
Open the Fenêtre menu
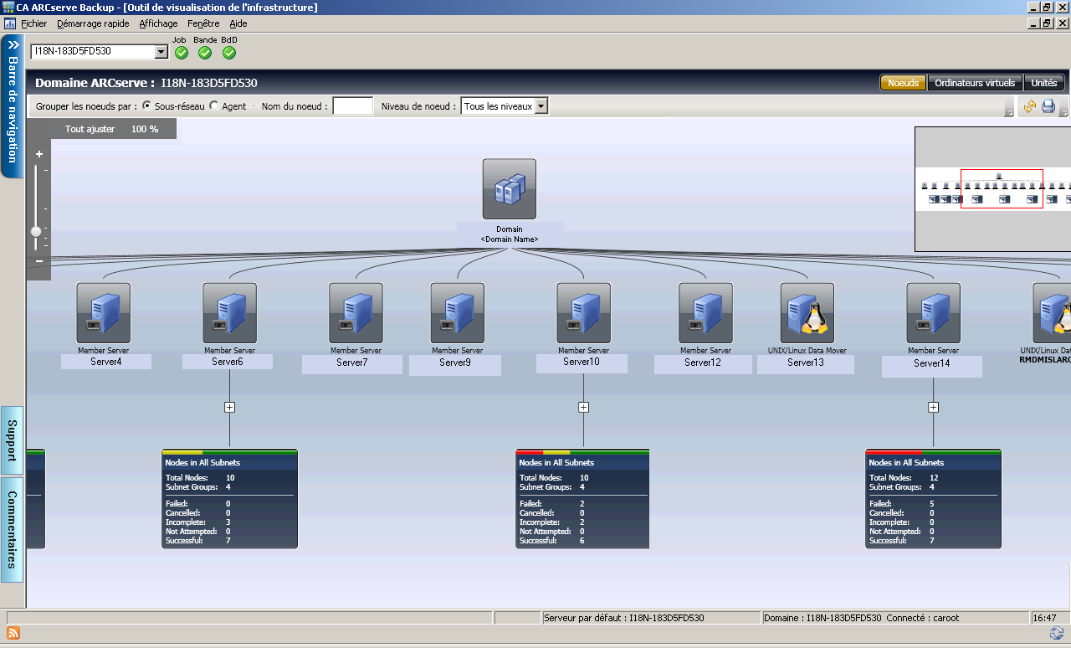(x=203, y=23)
